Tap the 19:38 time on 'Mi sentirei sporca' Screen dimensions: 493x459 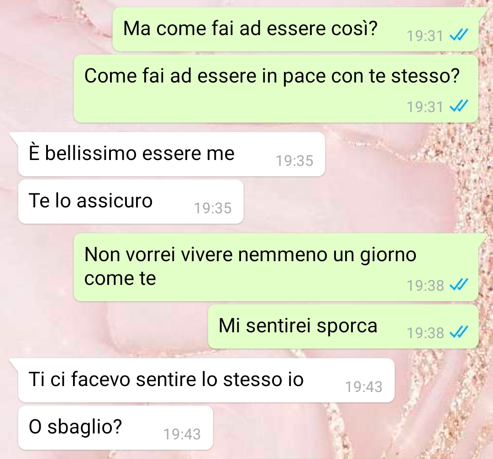click(425, 333)
